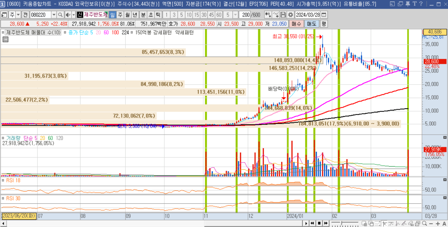Open the dropdown arrow beside speaker icon

(x=74, y=15)
